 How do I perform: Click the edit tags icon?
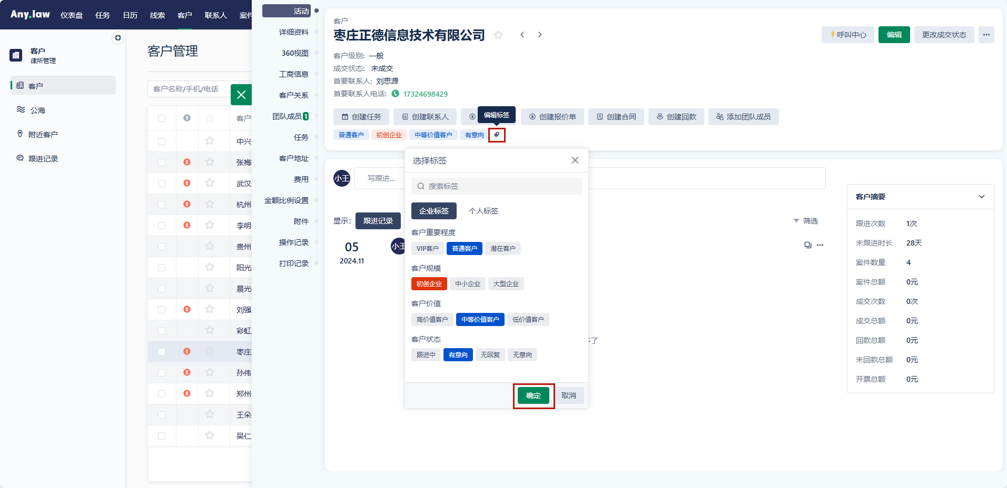(497, 135)
